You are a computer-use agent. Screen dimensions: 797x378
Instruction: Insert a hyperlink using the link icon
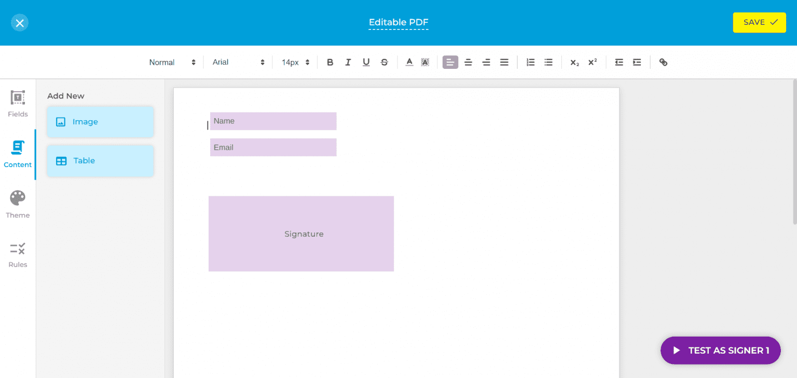point(663,62)
